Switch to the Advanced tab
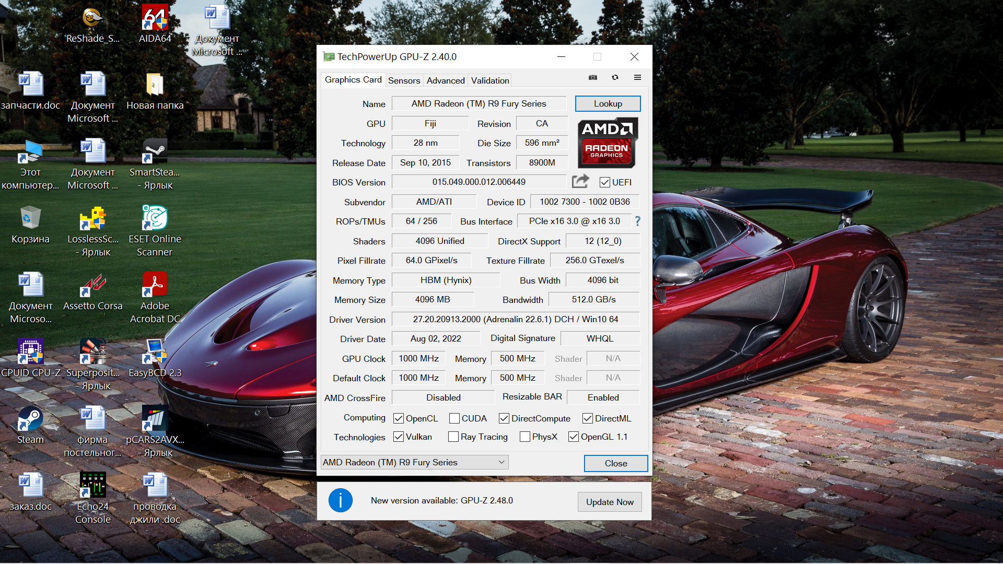Viewport: 1003px width, 564px height. 445,80
